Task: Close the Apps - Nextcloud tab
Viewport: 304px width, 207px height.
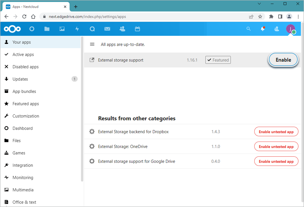Action: coord(65,7)
